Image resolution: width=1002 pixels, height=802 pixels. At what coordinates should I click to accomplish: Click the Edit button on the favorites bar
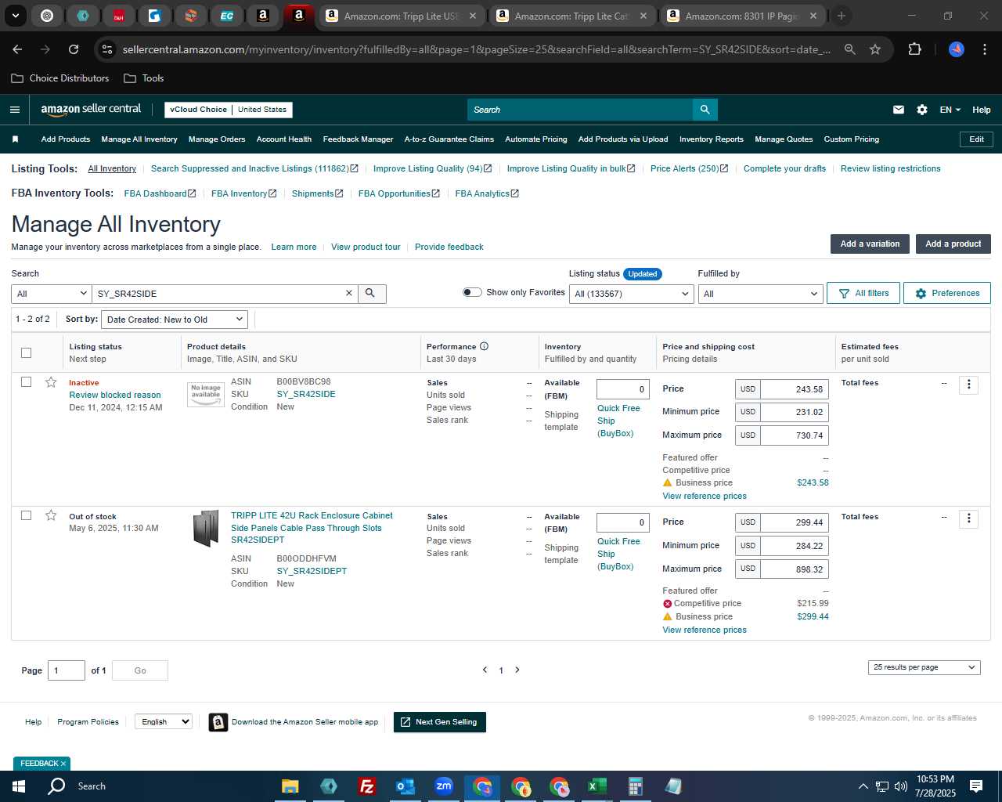pos(976,139)
